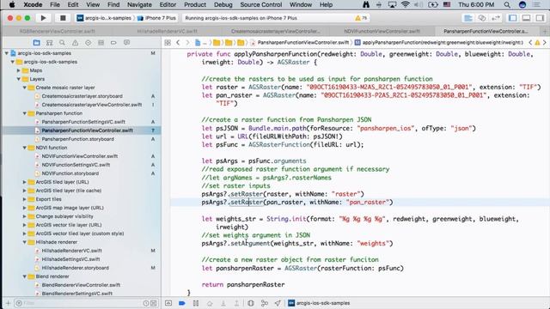Expand the Maps folder

pyautogui.click(x=19, y=70)
